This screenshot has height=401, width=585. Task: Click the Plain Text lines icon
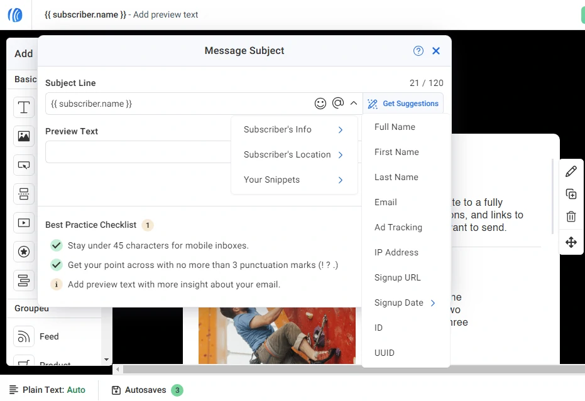click(x=14, y=390)
